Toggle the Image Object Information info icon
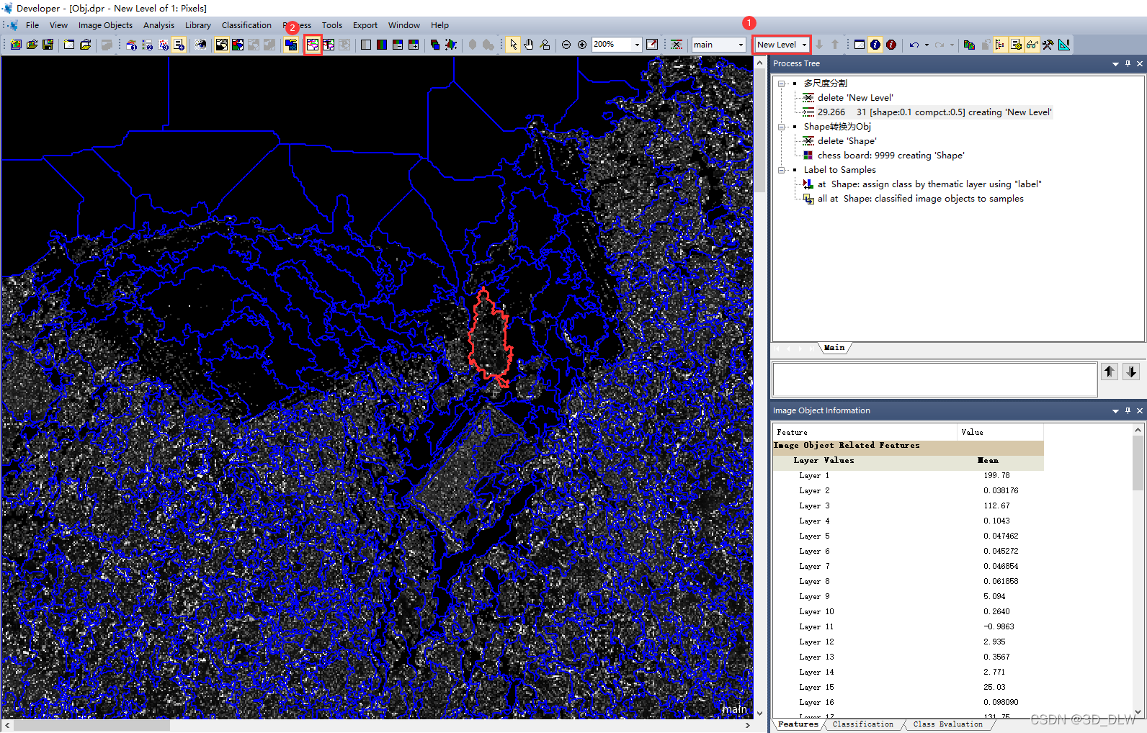This screenshot has width=1147, height=733. 875,45
